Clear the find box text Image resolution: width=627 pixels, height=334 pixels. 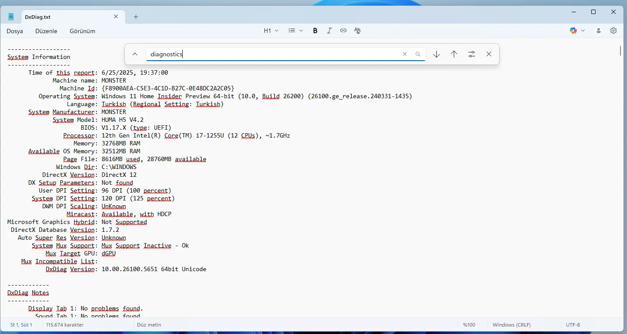click(404, 54)
